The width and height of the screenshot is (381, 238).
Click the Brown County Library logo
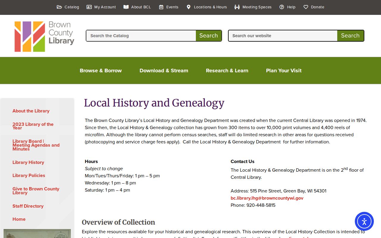(44, 36)
